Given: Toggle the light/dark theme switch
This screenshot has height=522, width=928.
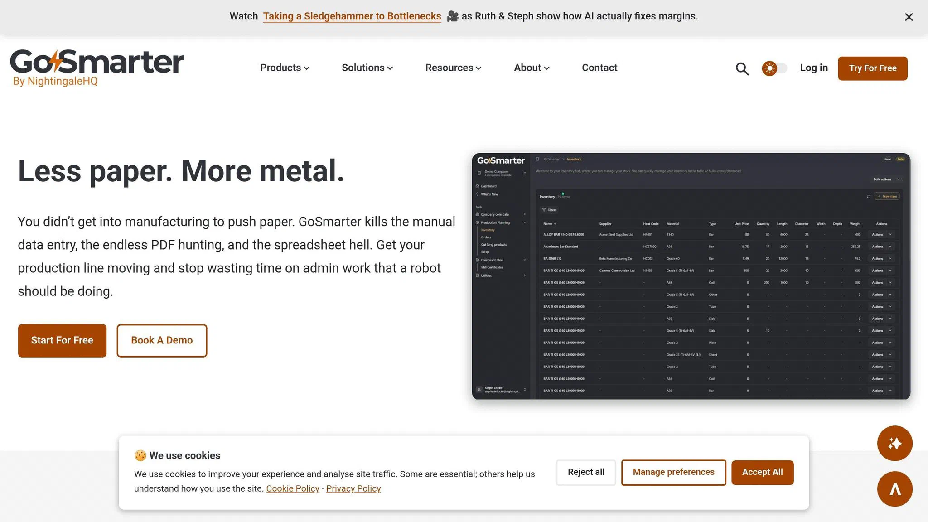Looking at the screenshot, I should [774, 68].
